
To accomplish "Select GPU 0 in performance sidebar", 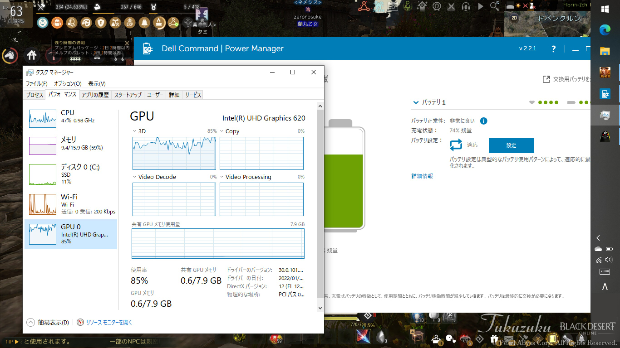I will click(71, 234).
